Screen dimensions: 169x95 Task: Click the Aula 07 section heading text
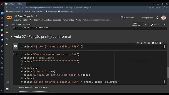pyautogui.click(x=43, y=37)
